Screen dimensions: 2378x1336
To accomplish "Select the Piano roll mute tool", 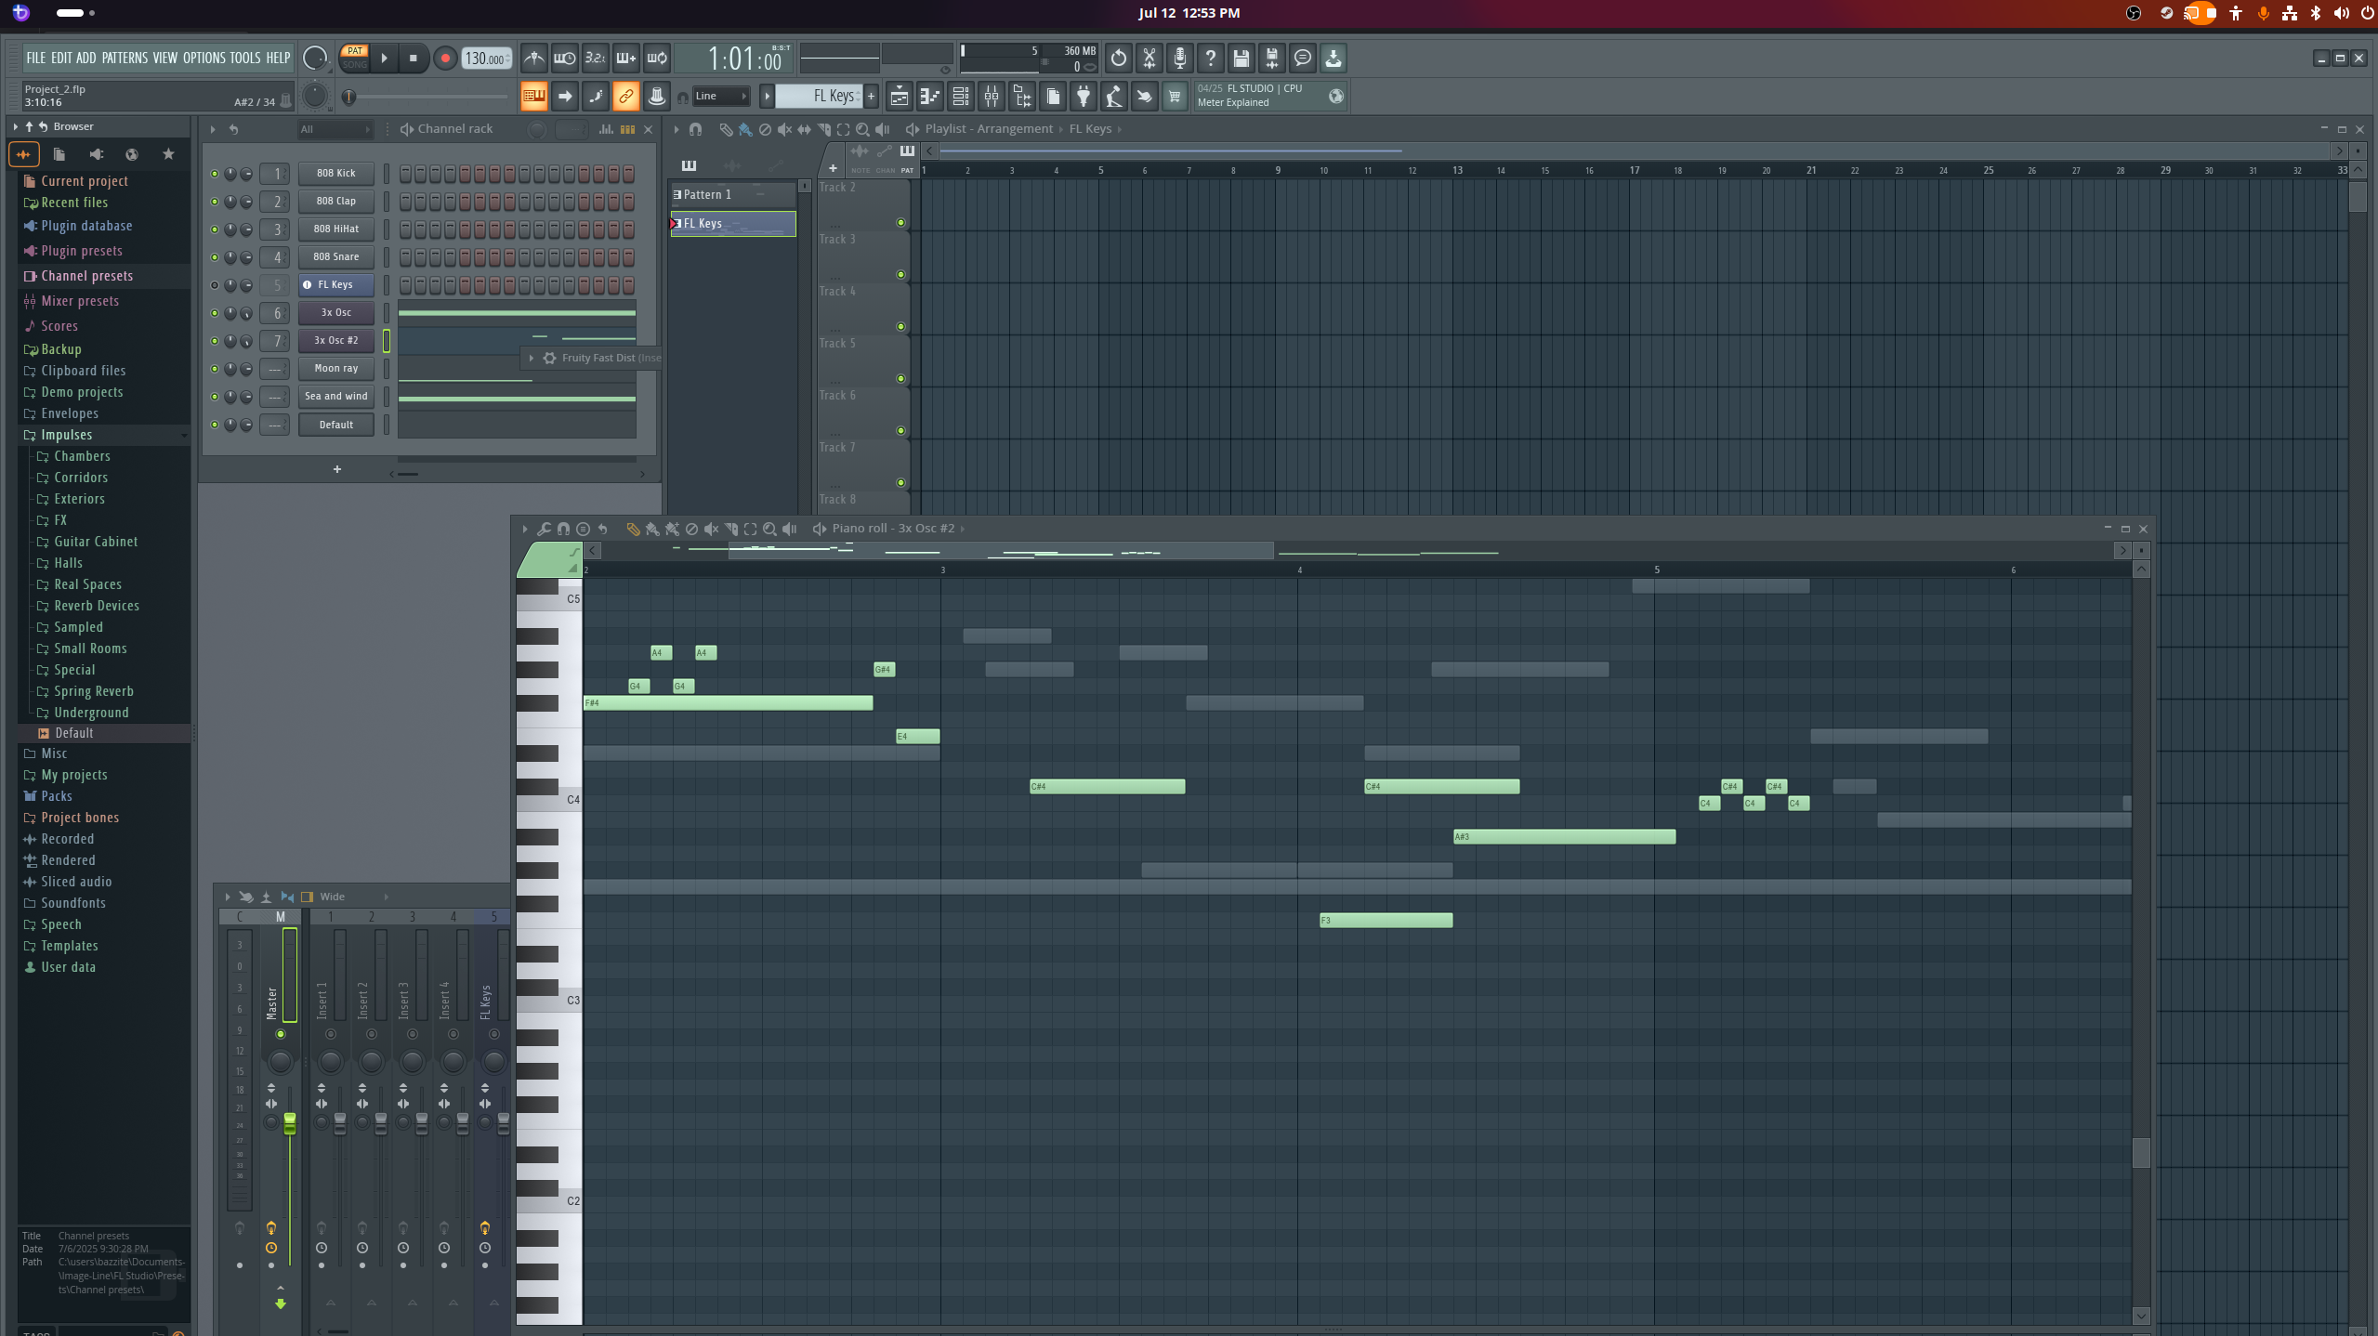I will click(711, 529).
